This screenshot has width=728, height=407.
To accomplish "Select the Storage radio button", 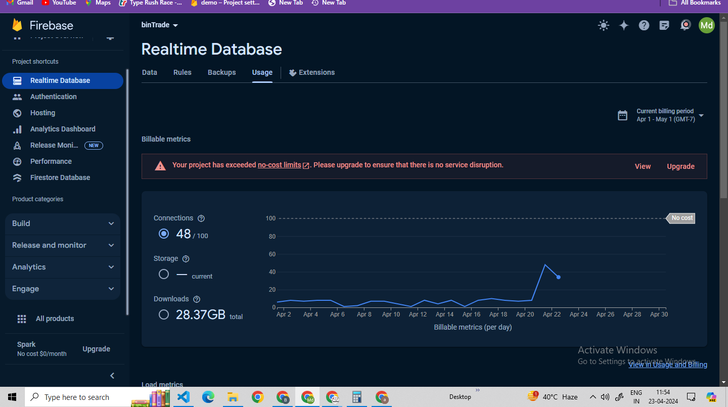I will pyautogui.click(x=163, y=274).
